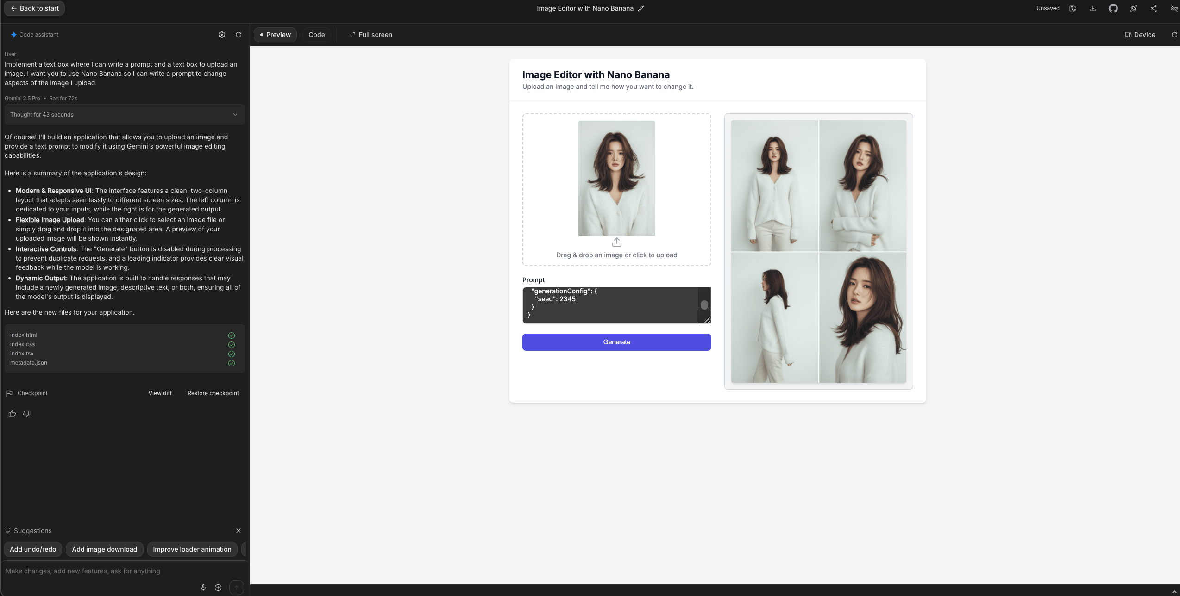The height and width of the screenshot is (596, 1180).
Task: Click the send arrow button
Action: click(237, 588)
